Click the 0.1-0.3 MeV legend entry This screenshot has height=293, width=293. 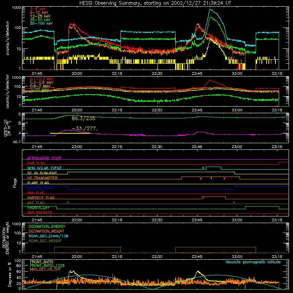42,79
